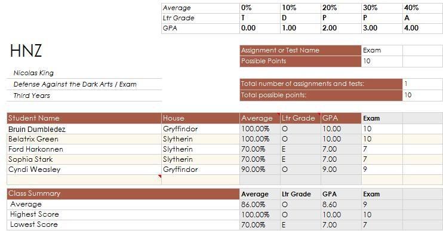Select Ford Harkonnen's 70.00% average cell
The width and height of the screenshot is (443, 231).
point(260,149)
